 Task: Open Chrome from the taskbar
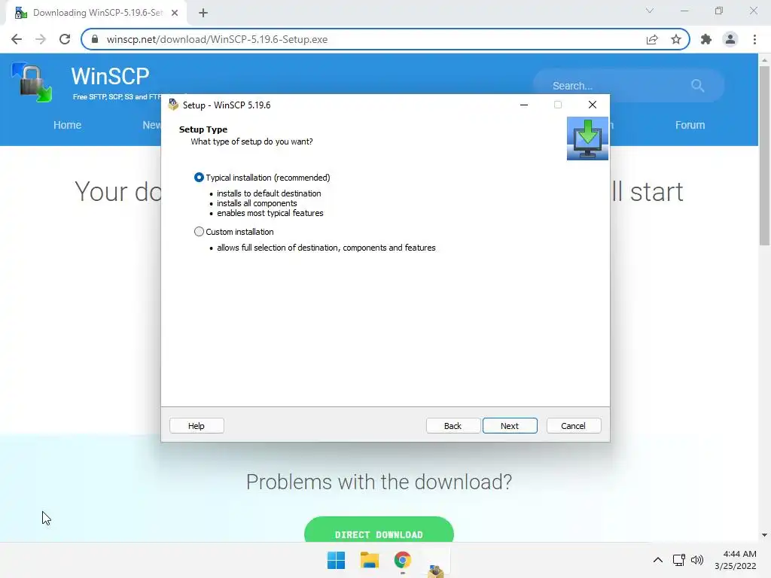402,560
